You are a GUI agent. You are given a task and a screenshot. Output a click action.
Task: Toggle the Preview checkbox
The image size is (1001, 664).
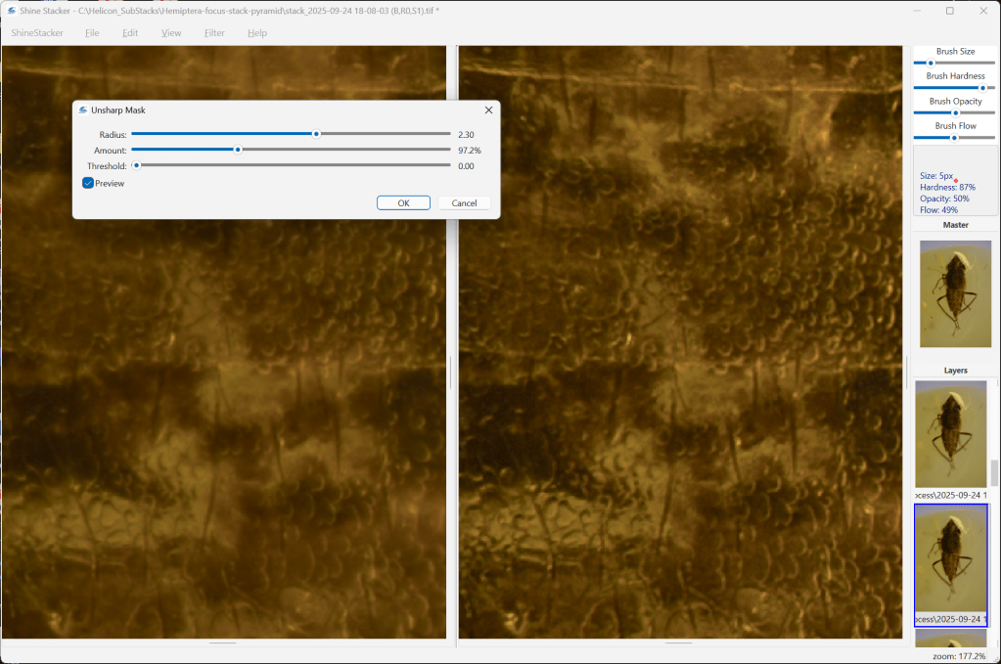88,183
